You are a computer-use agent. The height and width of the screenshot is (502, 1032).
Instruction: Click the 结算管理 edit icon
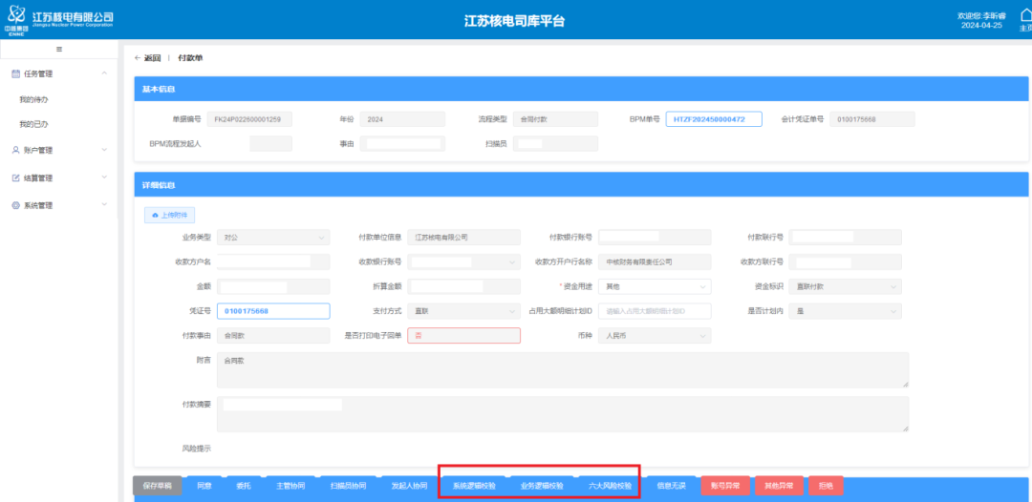[15, 178]
